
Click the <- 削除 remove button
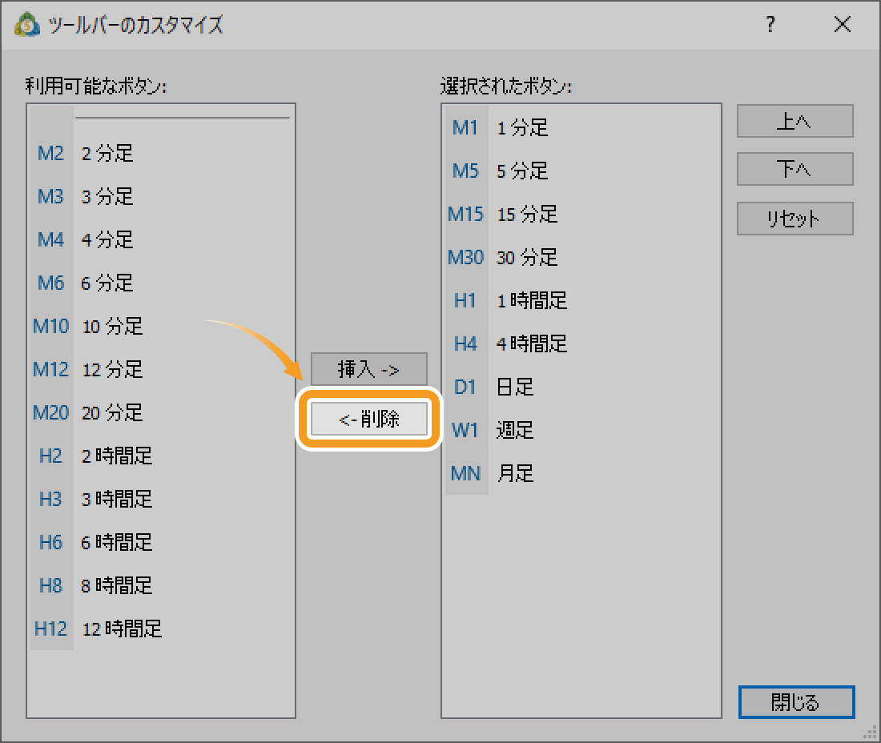pos(369,419)
